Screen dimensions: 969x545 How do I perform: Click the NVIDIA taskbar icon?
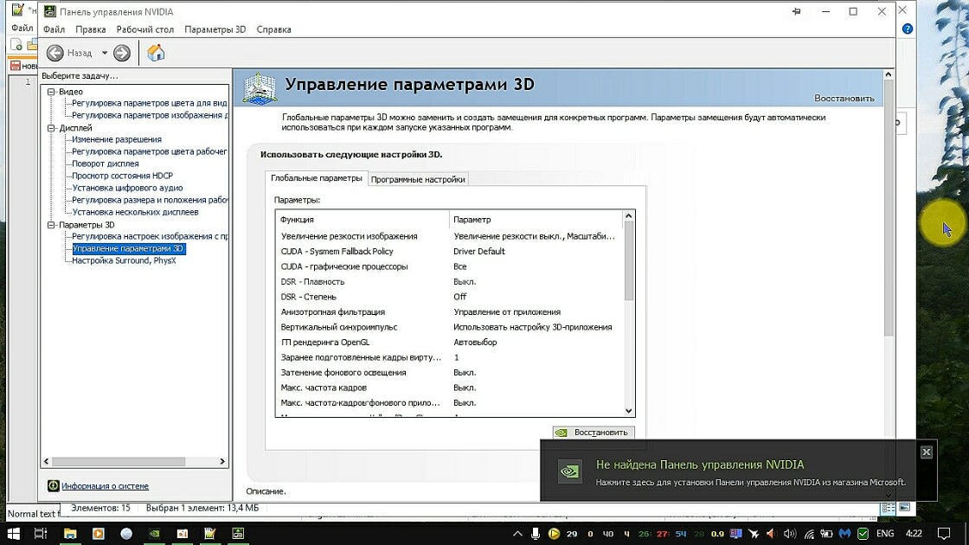(155, 533)
